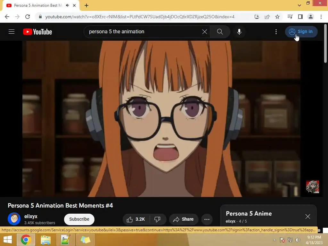Open Chrome profile avatar menu
This screenshot has height=246, width=328.
click(x=311, y=17)
